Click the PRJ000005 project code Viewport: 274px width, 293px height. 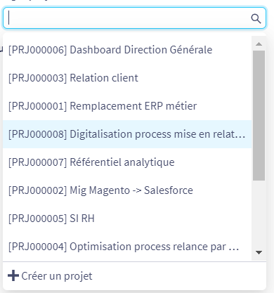(x=38, y=219)
